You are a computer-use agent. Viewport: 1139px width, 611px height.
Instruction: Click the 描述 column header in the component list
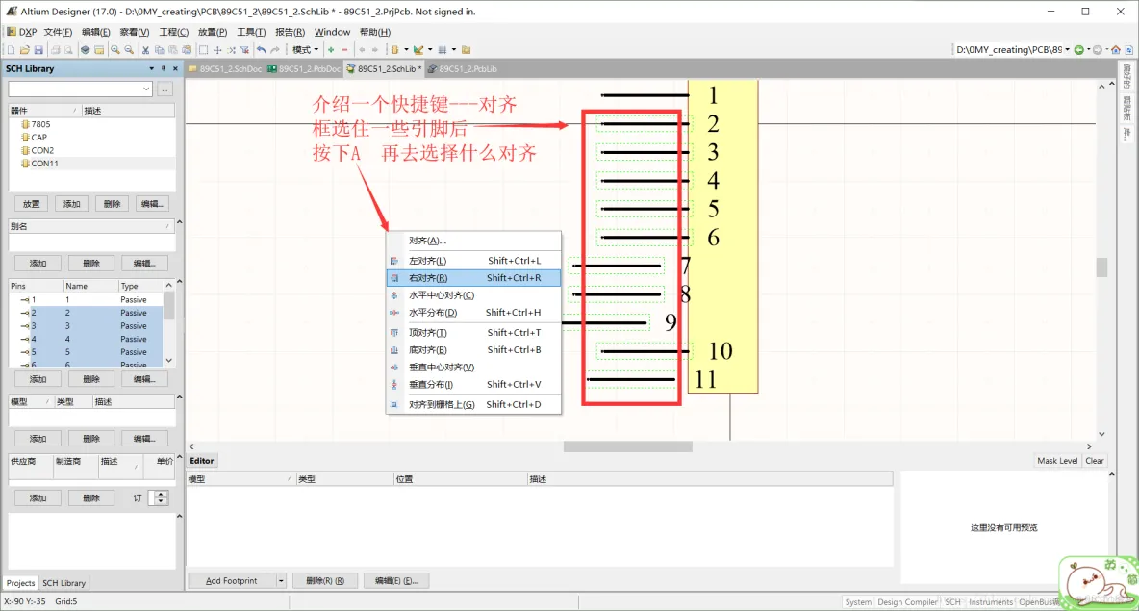coord(128,111)
